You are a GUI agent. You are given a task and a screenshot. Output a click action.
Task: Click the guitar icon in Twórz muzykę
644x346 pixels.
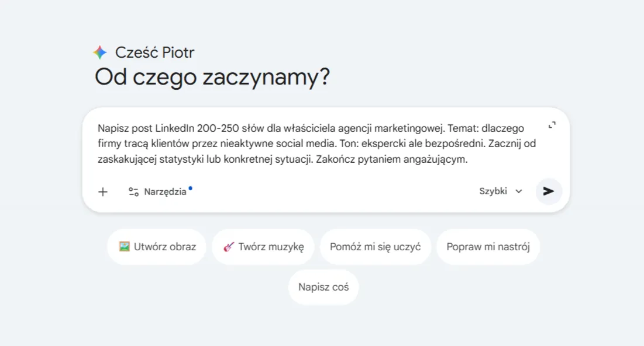[x=229, y=247]
